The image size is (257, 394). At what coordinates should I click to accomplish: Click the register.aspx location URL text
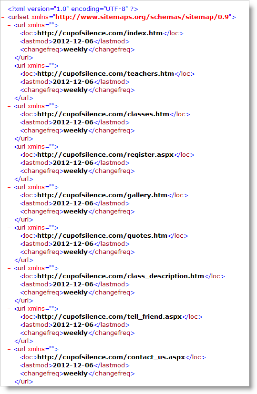tap(105, 154)
